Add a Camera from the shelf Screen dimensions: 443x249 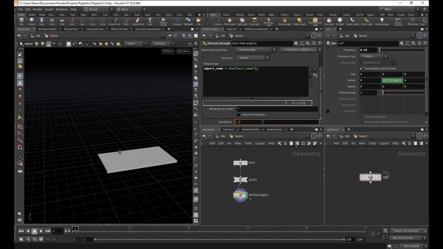218,21
